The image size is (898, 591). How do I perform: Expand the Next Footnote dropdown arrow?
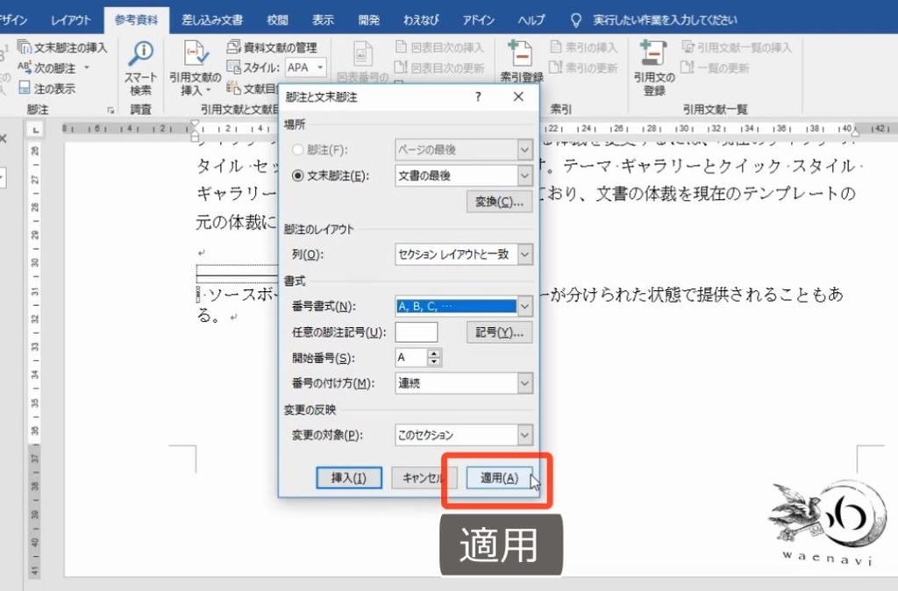(x=87, y=68)
